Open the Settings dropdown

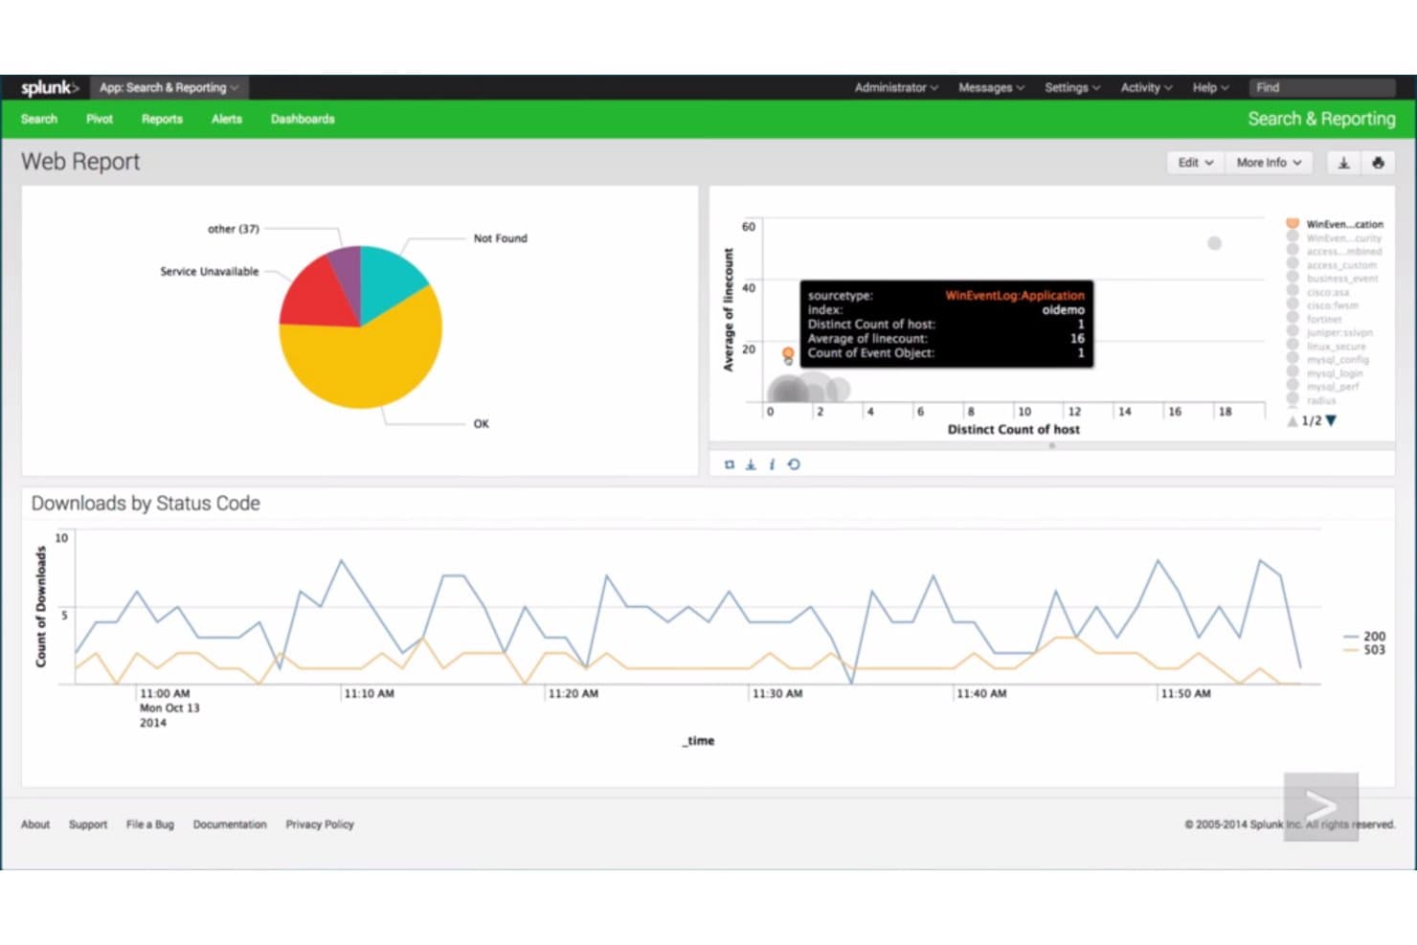1072,87
